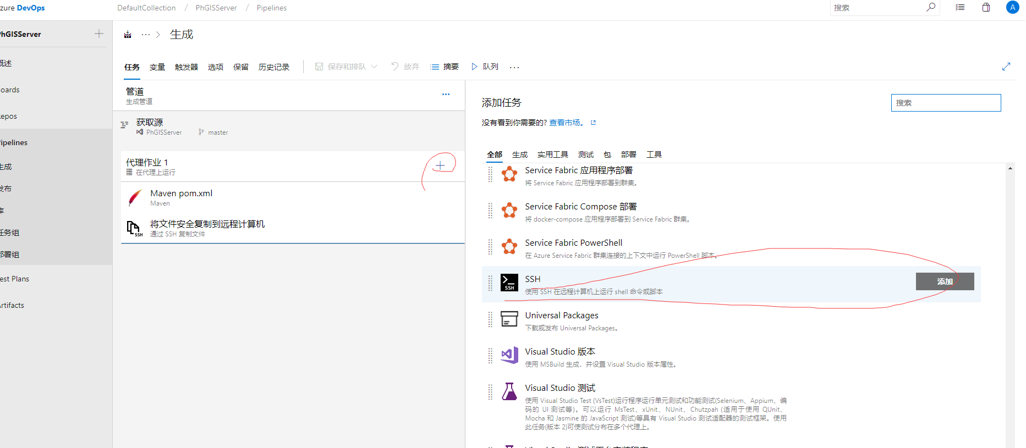1026x448 pixels.
Task: Open the pipeline 管道 ellipsis menu
Action: point(446,95)
